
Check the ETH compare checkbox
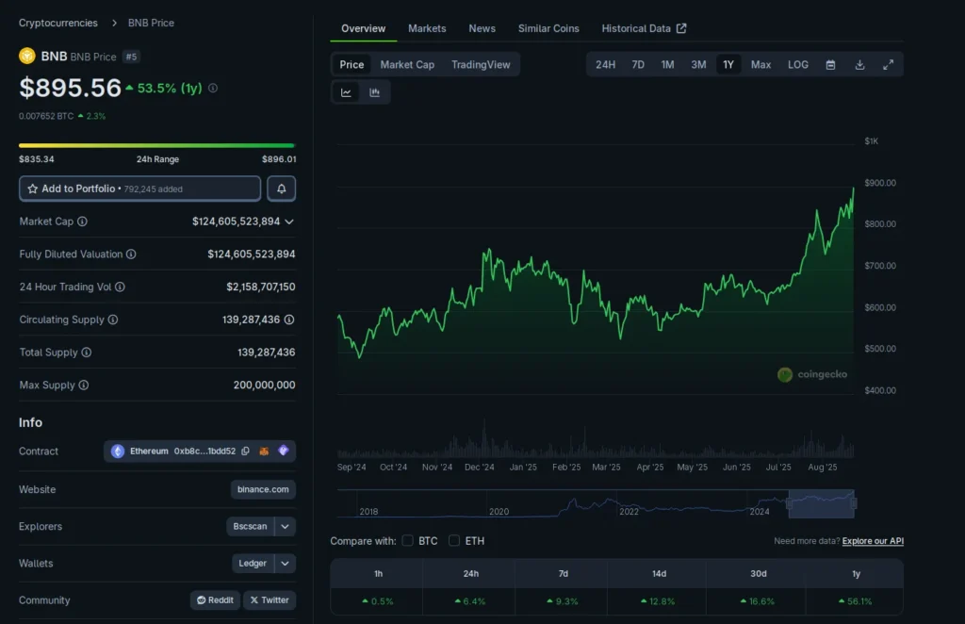point(454,540)
